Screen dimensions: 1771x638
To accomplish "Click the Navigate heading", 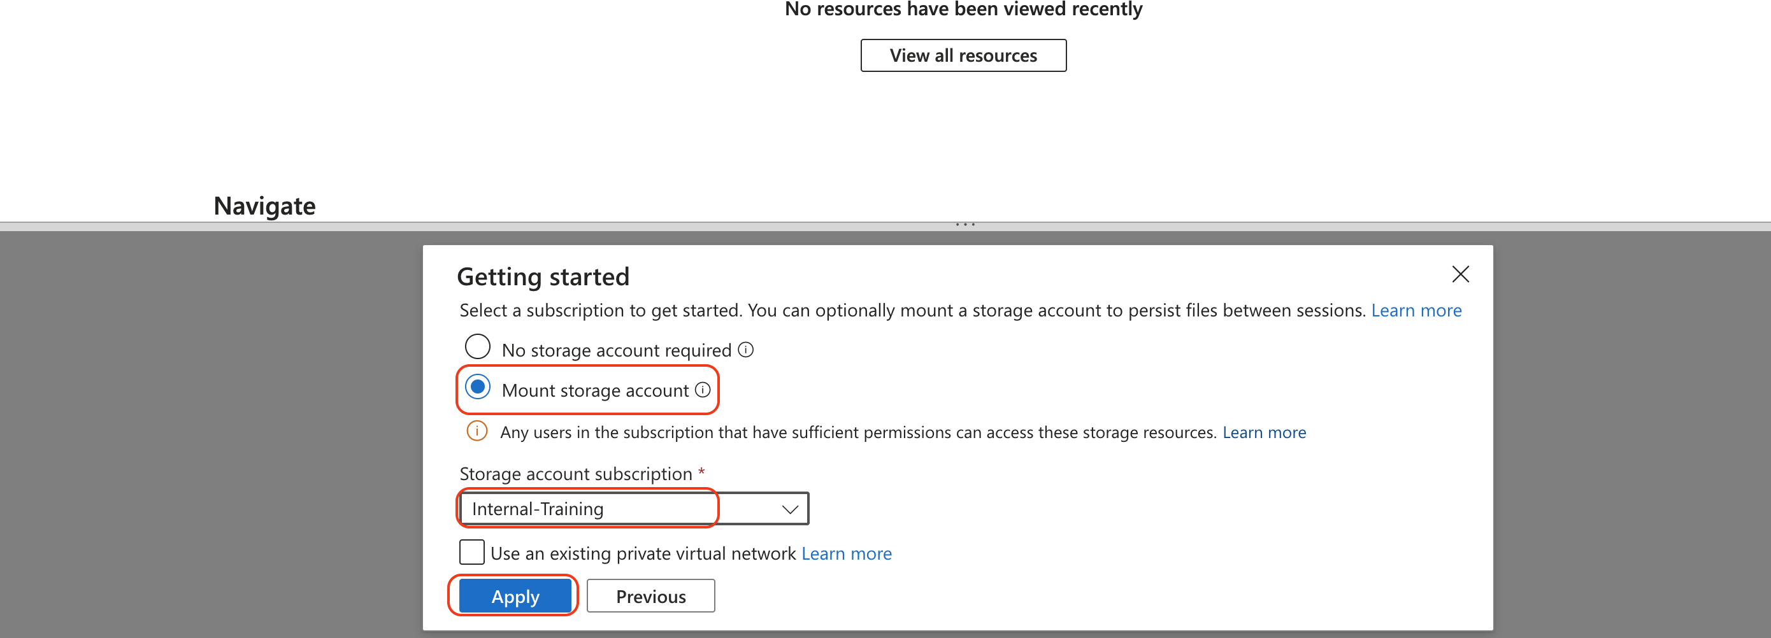I will [264, 206].
